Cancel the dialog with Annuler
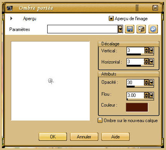166x150 pixels. [84, 137]
